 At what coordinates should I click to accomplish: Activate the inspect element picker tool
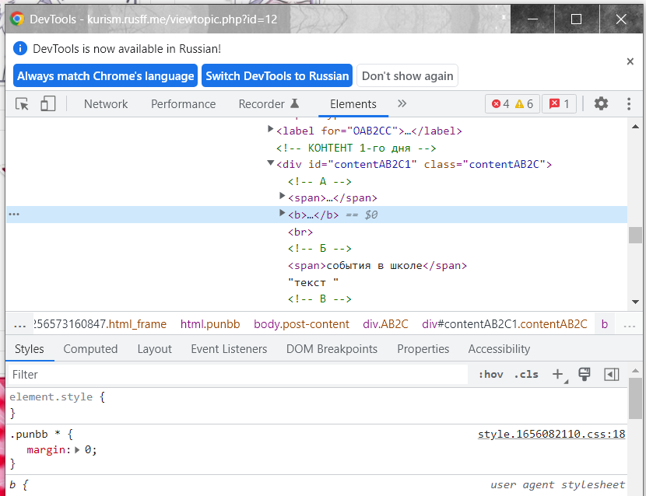pos(22,104)
